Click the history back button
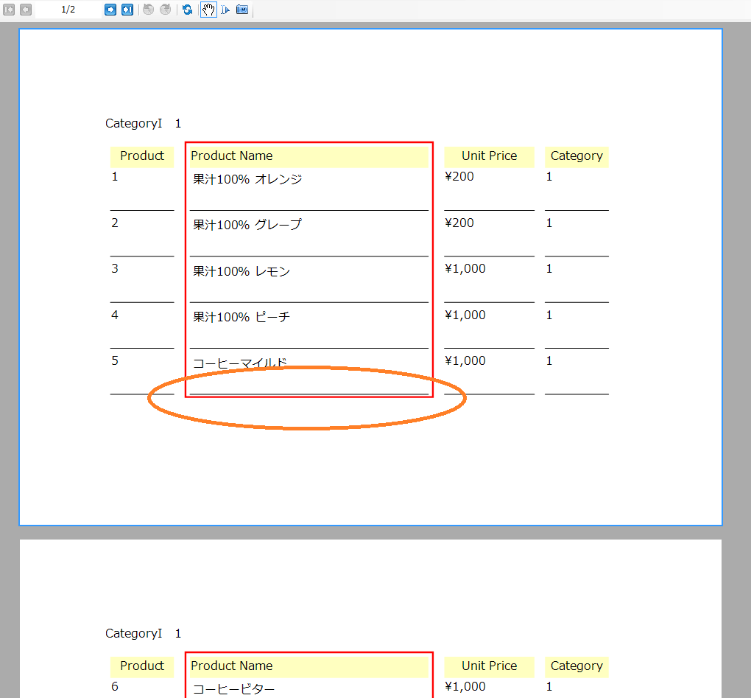The image size is (751, 698). coord(149,10)
